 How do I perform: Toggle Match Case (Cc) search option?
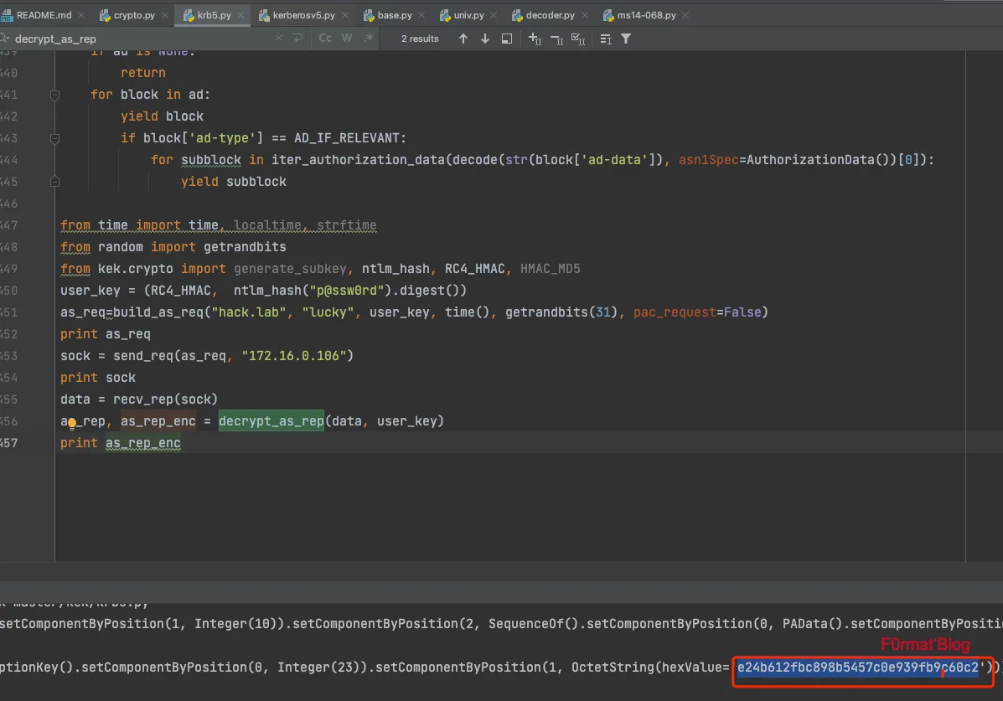coord(325,39)
